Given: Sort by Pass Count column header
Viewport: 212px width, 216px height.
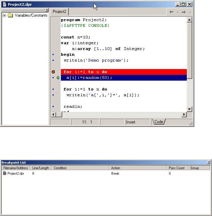Looking at the screenshot, I should (177, 168).
